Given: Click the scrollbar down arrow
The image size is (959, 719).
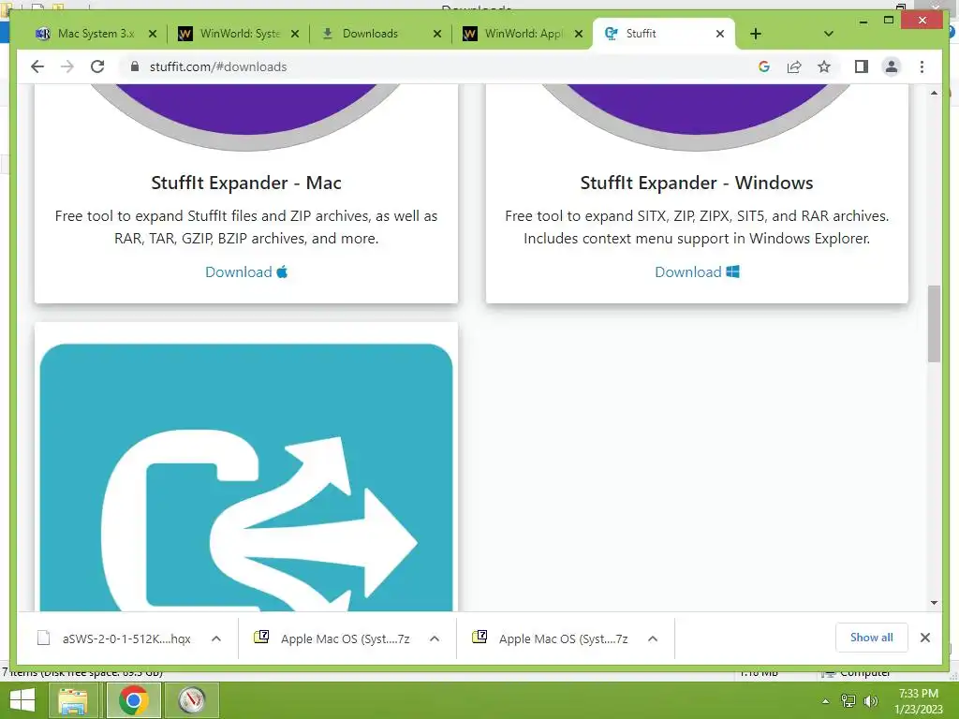Looking at the screenshot, I should 934,603.
